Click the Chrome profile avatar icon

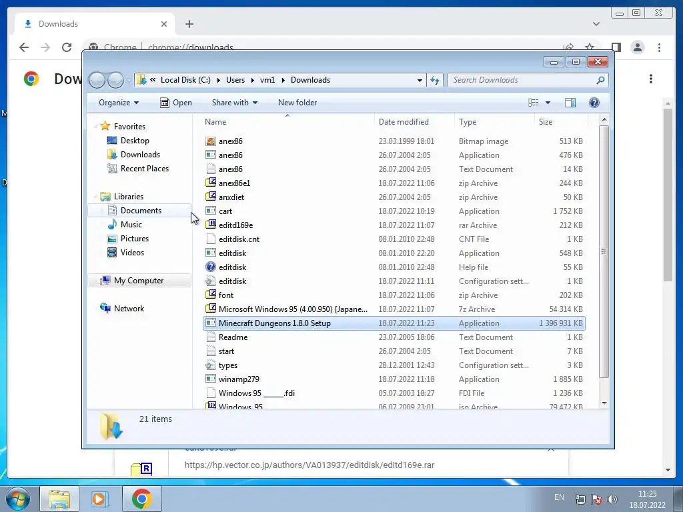(x=637, y=47)
